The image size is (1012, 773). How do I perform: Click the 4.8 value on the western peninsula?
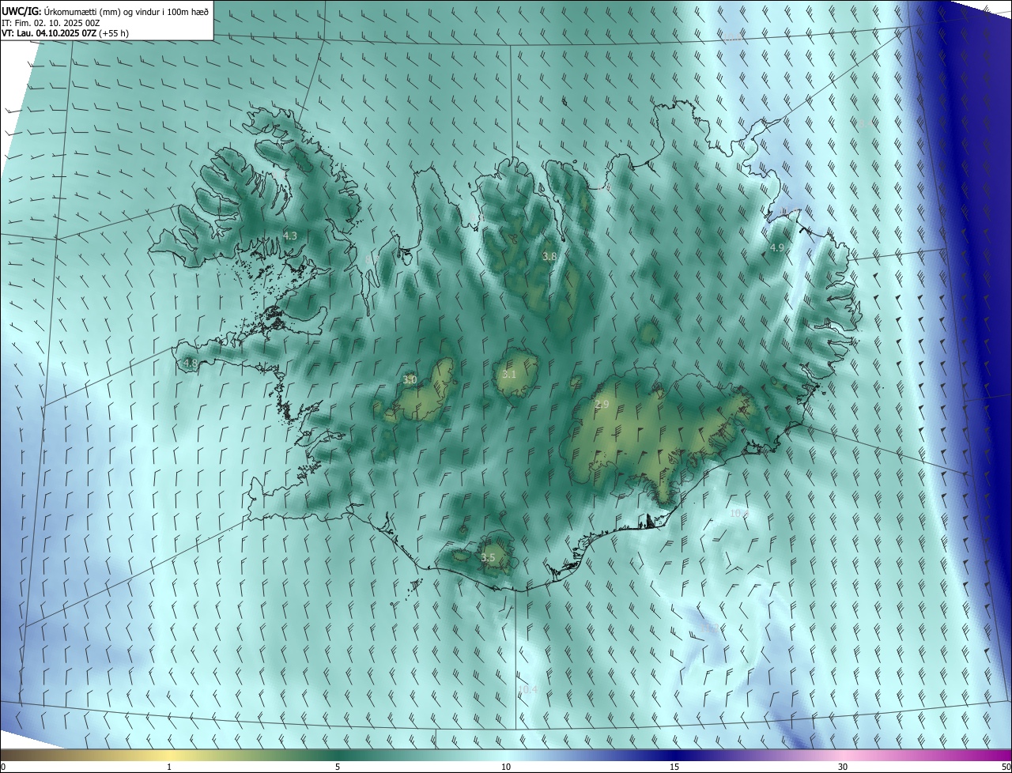tap(190, 364)
